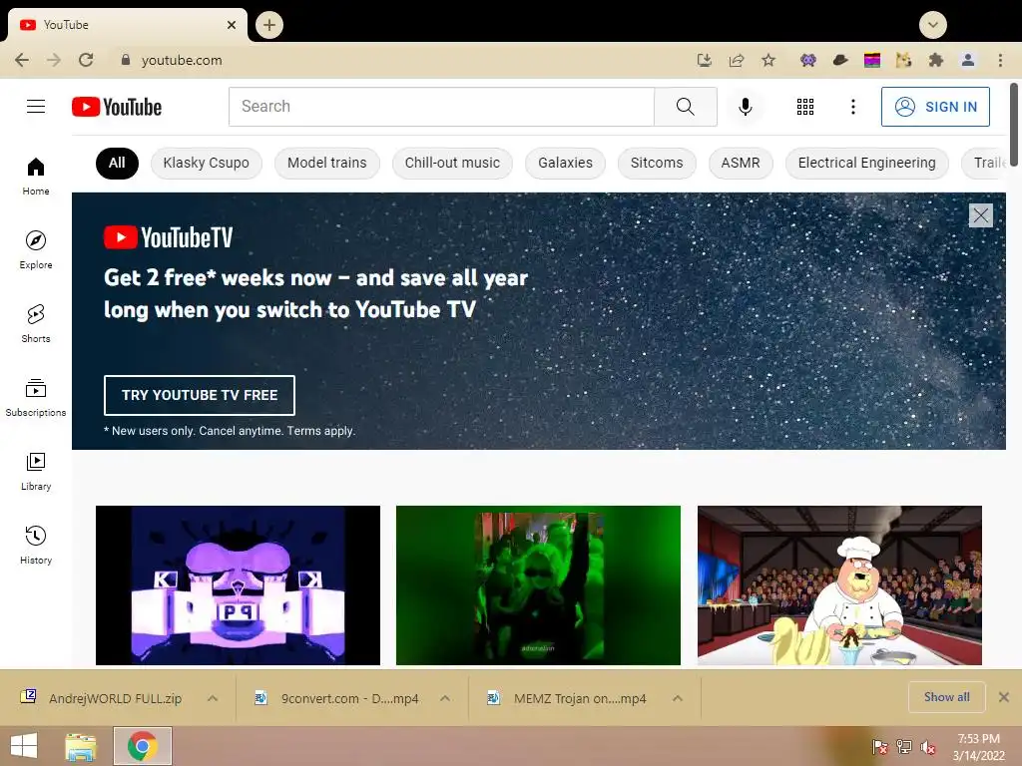Open Chrome profile avatar icon
This screenshot has height=766, width=1022.
[x=968, y=61]
